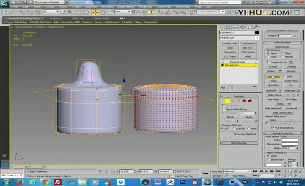Enable Ignore Backfacing checkbox
Viewport: 305px width, 186px height.
point(224,109)
